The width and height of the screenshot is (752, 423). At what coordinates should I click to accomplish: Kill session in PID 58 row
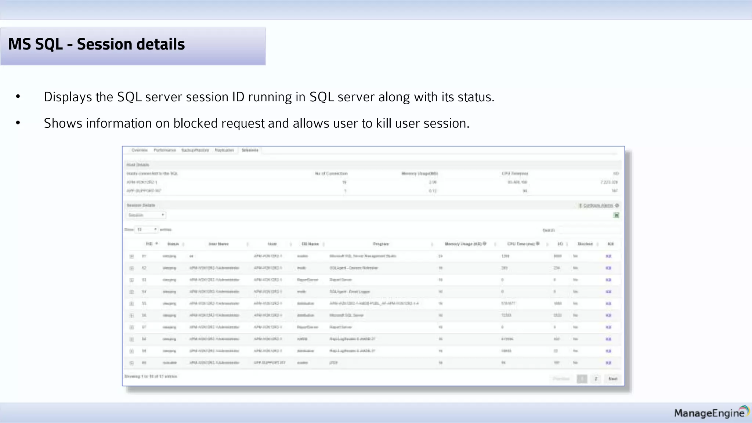pyautogui.click(x=608, y=339)
